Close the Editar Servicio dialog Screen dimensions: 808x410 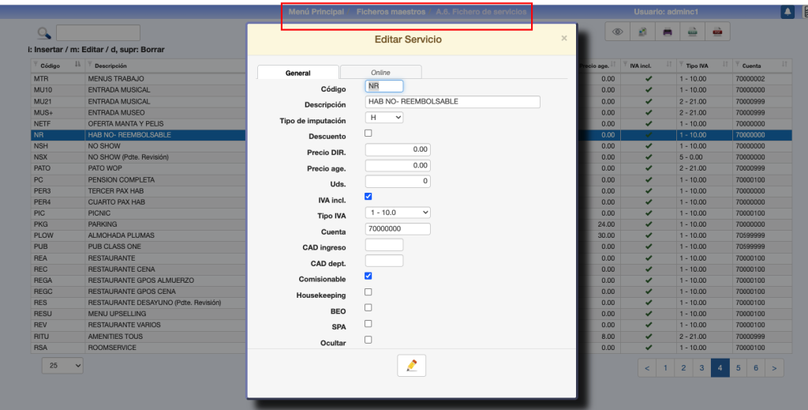click(563, 38)
